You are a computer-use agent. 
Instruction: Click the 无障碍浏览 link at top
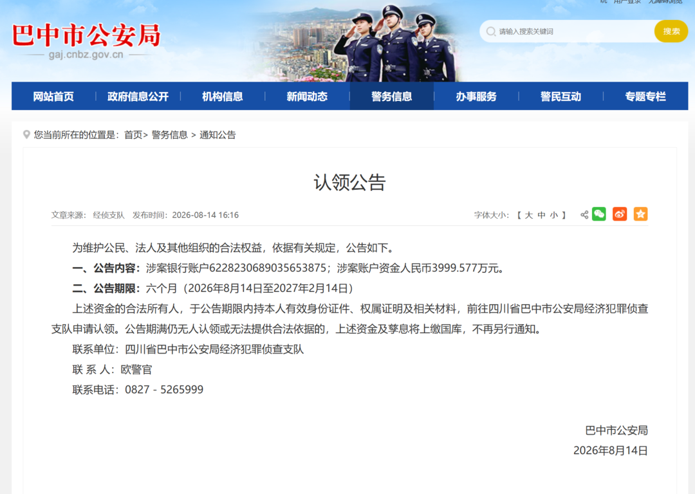coord(666,2)
